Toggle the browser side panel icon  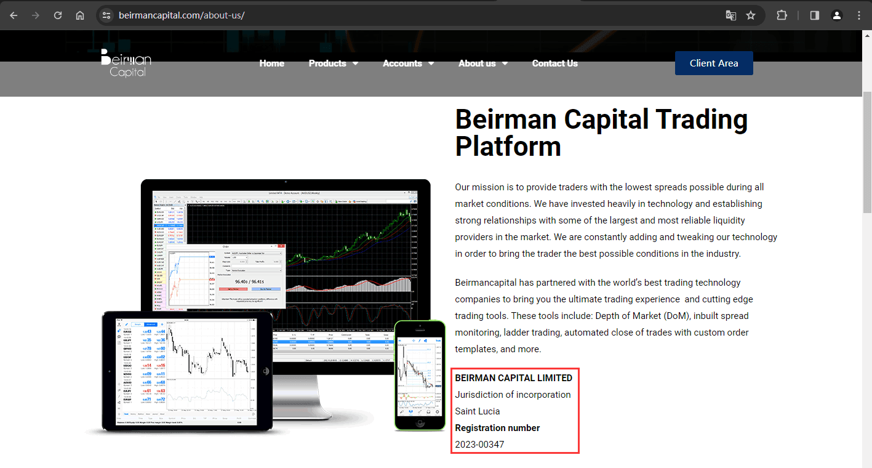click(x=815, y=15)
